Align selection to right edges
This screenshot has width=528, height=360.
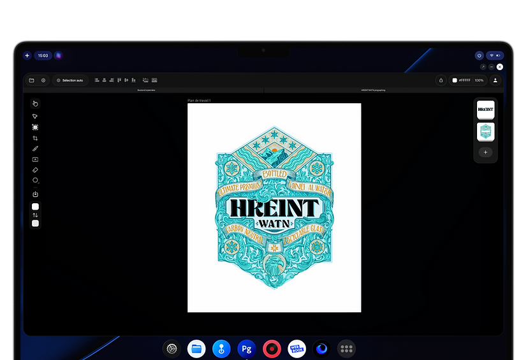(112, 80)
